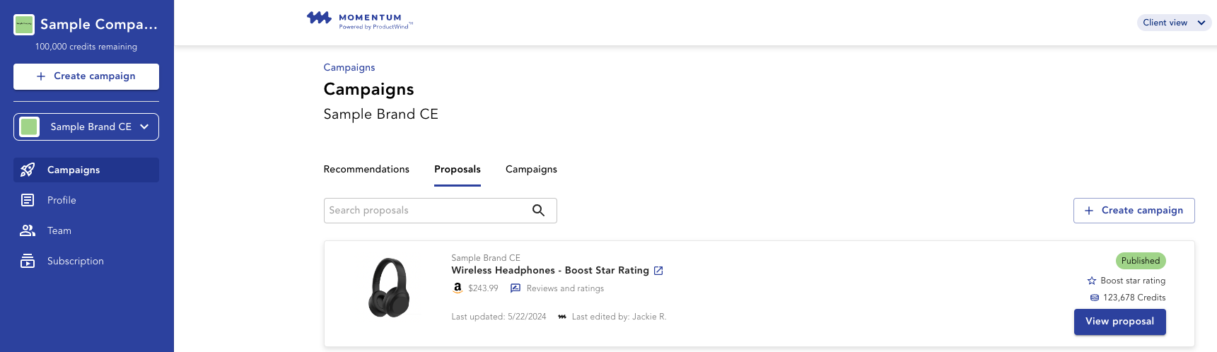
Task: Click 'Reviews and ratings' label
Action: (x=565, y=288)
